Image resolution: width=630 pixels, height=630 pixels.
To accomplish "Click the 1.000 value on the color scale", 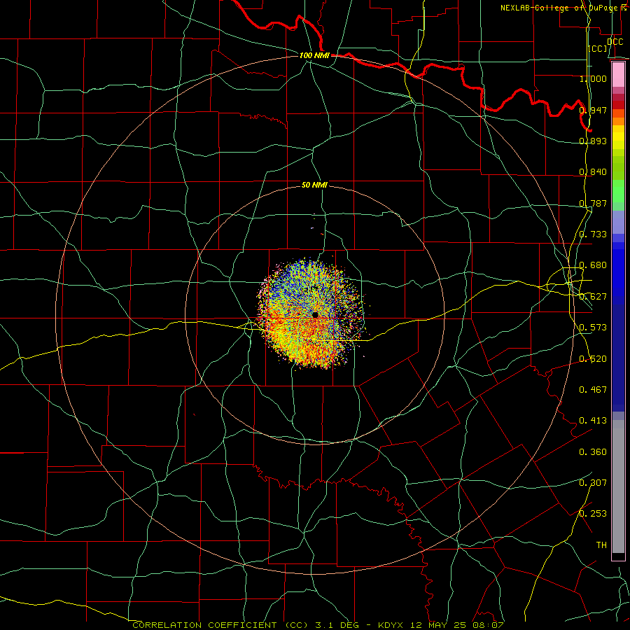I will [x=593, y=78].
